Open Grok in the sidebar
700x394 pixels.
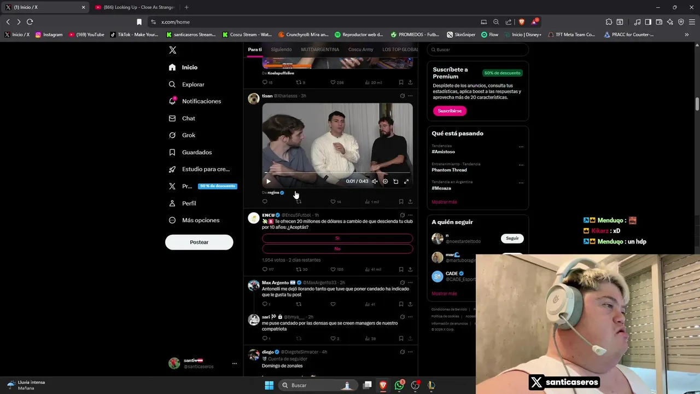point(182,135)
